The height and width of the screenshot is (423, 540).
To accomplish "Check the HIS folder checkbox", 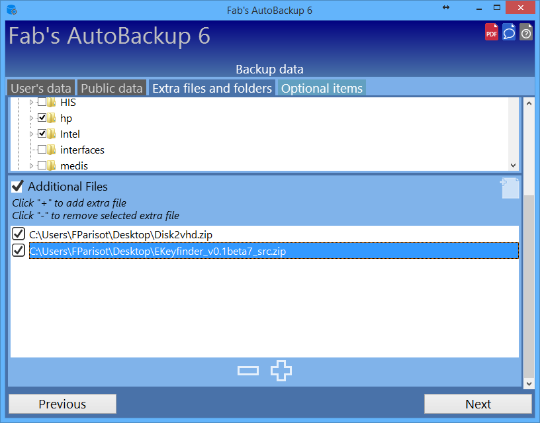I will click(42, 102).
